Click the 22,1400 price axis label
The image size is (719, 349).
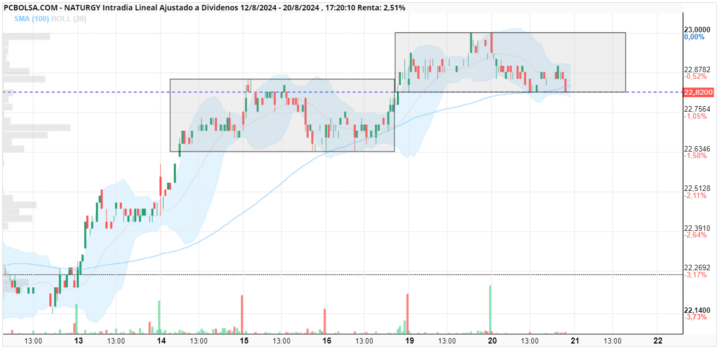(697, 310)
